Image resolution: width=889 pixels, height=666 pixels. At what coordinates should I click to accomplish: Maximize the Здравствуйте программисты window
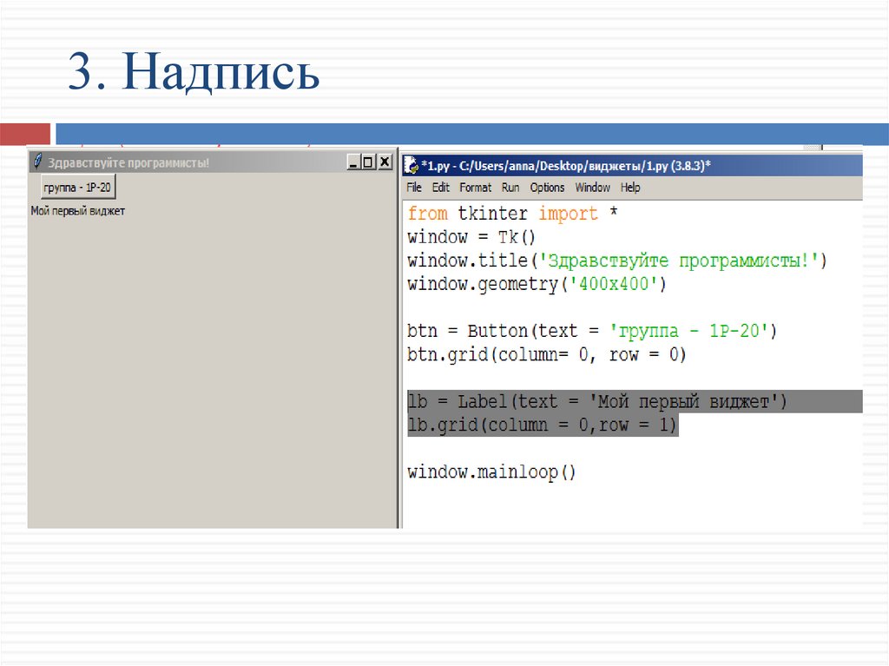click(368, 162)
